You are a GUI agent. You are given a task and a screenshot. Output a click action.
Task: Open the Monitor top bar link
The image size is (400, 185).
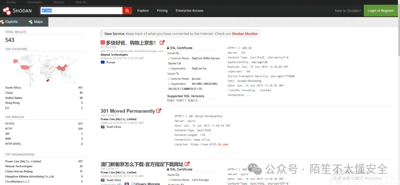[x=59, y=2]
